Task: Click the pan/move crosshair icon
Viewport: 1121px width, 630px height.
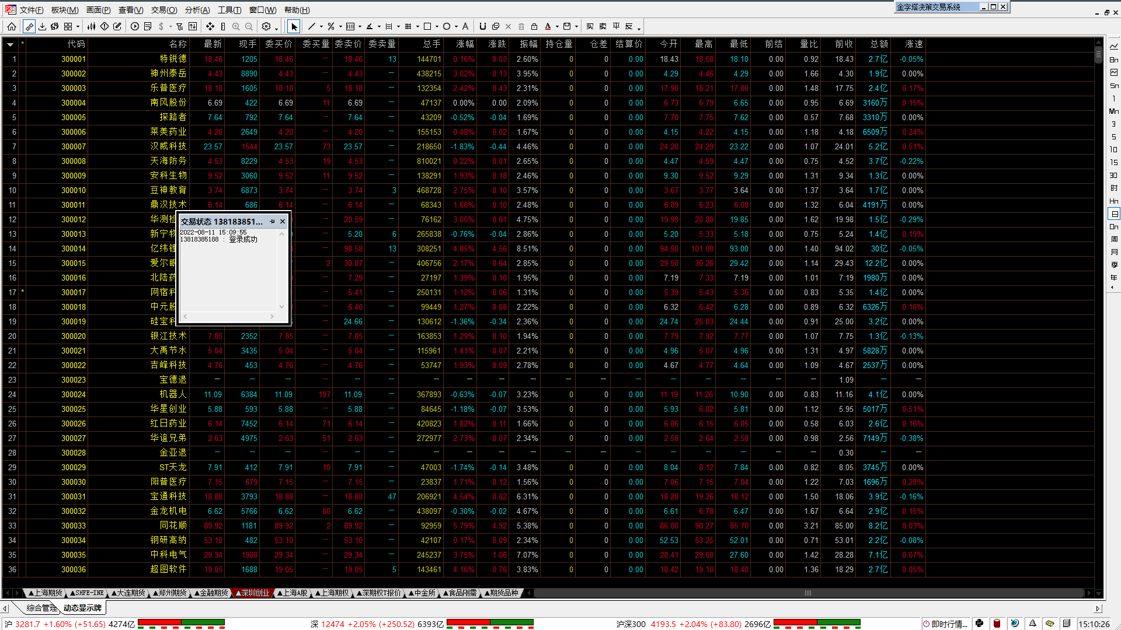Action: tap(210, 26)
